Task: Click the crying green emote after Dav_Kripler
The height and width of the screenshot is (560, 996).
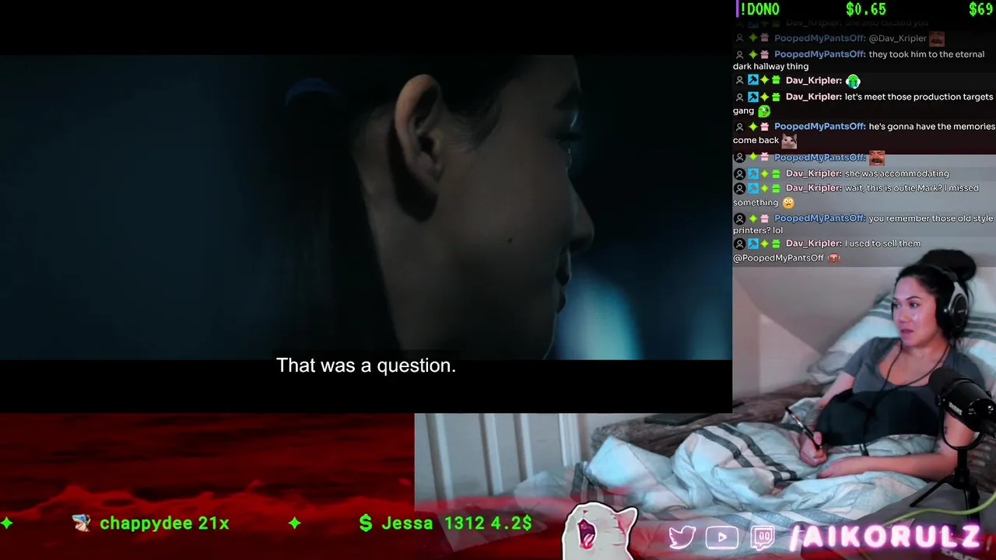Action: tap(853, 81)
